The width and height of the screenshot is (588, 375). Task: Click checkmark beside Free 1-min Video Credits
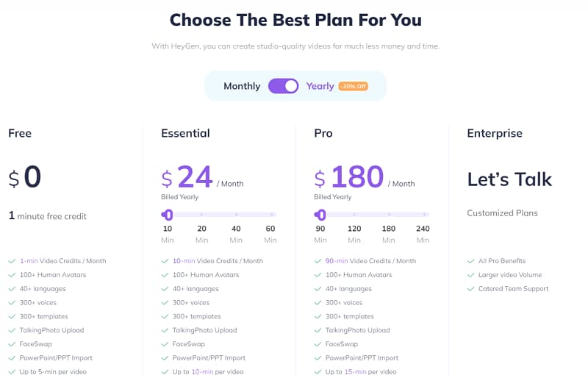12,261
